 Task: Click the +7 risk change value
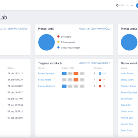[104, 80]
